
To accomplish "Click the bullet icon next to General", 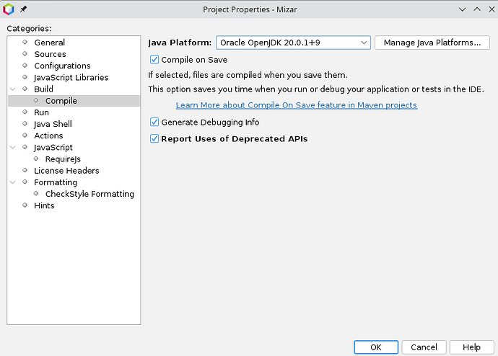I will pos(25,43).
